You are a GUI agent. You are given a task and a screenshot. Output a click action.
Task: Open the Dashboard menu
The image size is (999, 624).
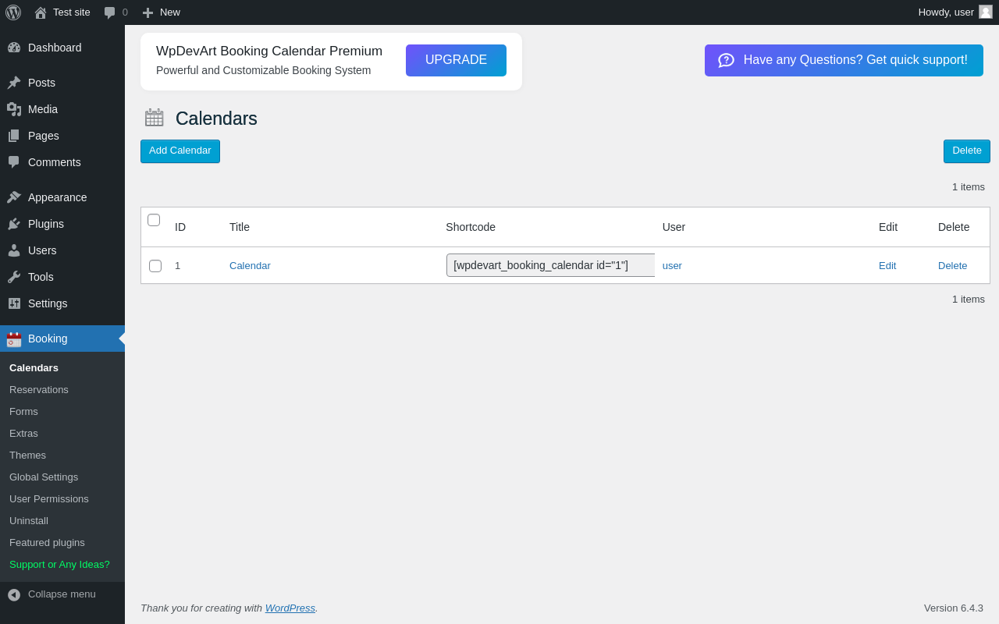pos(62,48)
